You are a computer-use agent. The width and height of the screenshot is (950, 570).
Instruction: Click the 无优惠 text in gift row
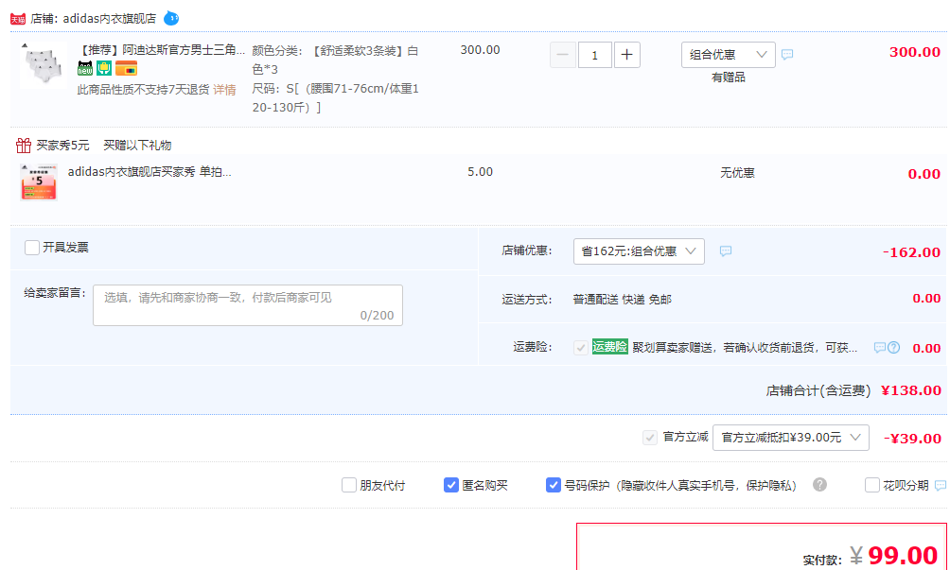pyautogui.click(x=737, y=173)
